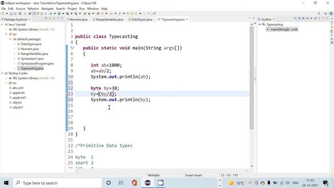
Task: Switch to the RangeVariables.java editor tab
Action: click(108, 19)
